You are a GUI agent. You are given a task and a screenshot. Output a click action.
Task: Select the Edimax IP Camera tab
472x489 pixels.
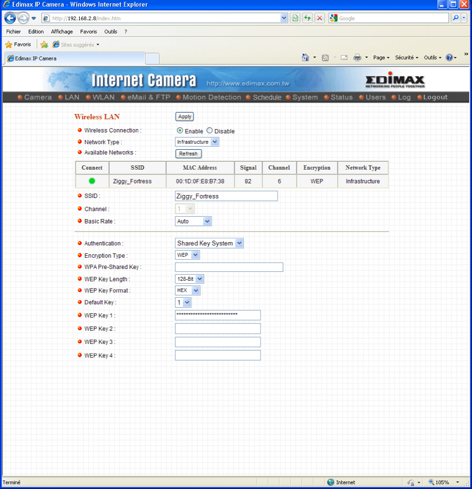75,58
